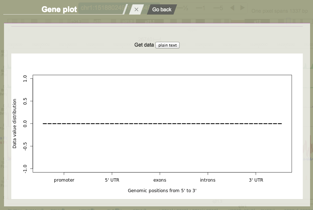313x210 pixels.
Task: Zoom out by one-third button
Action: pos(183,8)
